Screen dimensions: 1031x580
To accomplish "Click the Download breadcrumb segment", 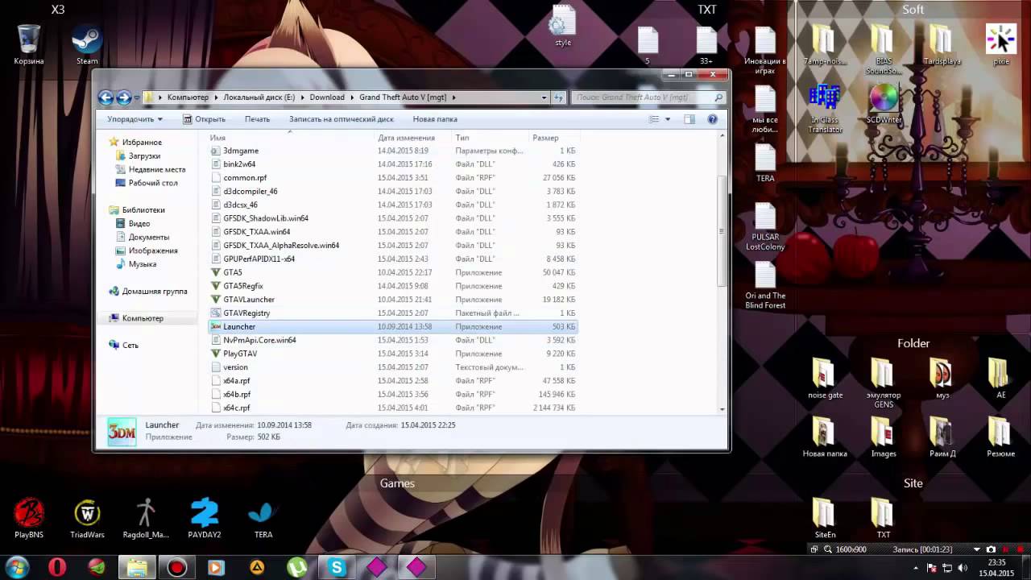I will [x=327, y=97].
